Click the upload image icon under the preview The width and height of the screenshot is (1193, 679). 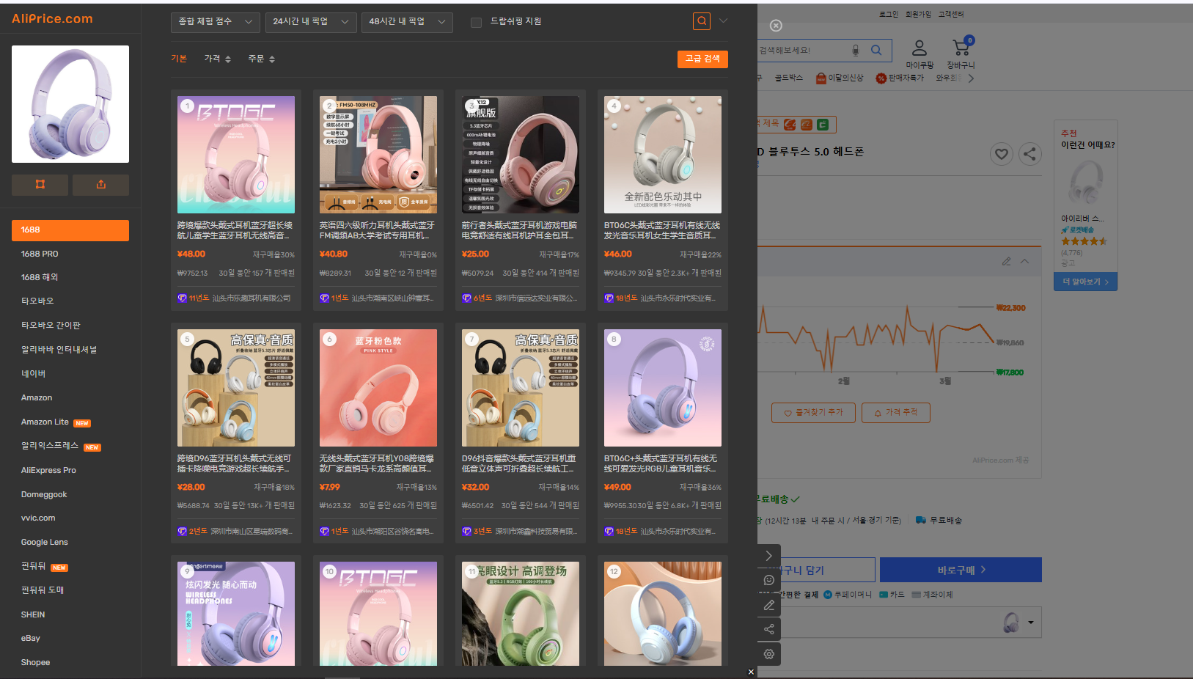(100, 185)
